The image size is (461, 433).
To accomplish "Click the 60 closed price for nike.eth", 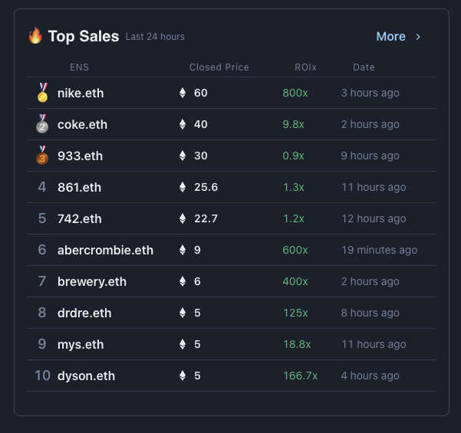I will 201,93.
